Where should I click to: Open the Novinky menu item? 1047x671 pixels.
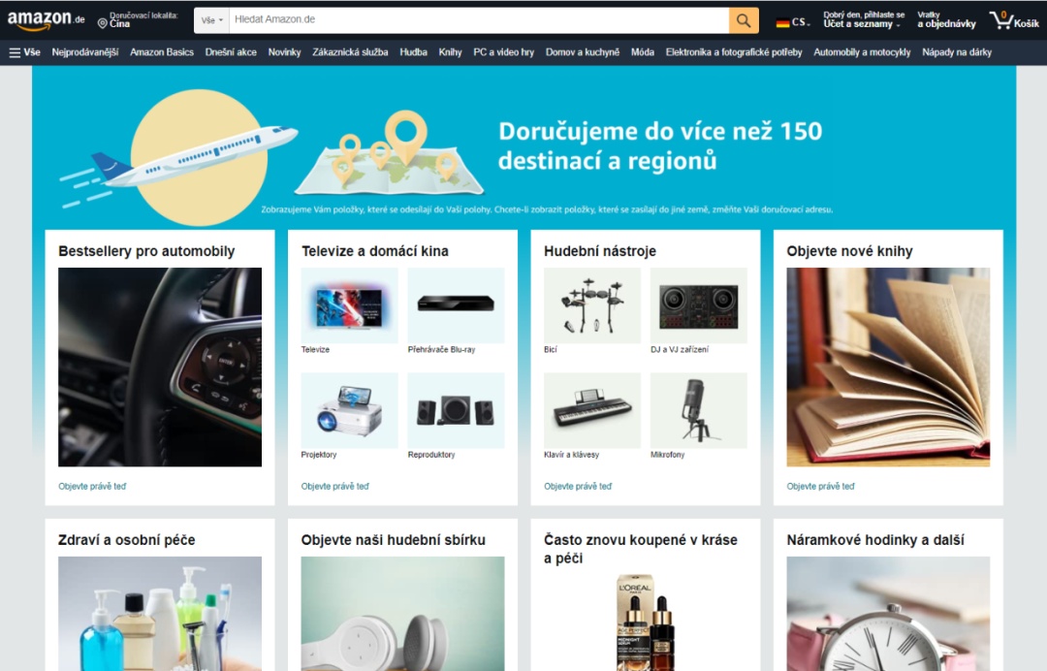(x=284, y=52)
